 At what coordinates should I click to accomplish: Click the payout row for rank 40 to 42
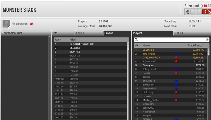90,118
